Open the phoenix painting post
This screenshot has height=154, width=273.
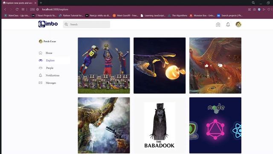[x=215, y=65]
